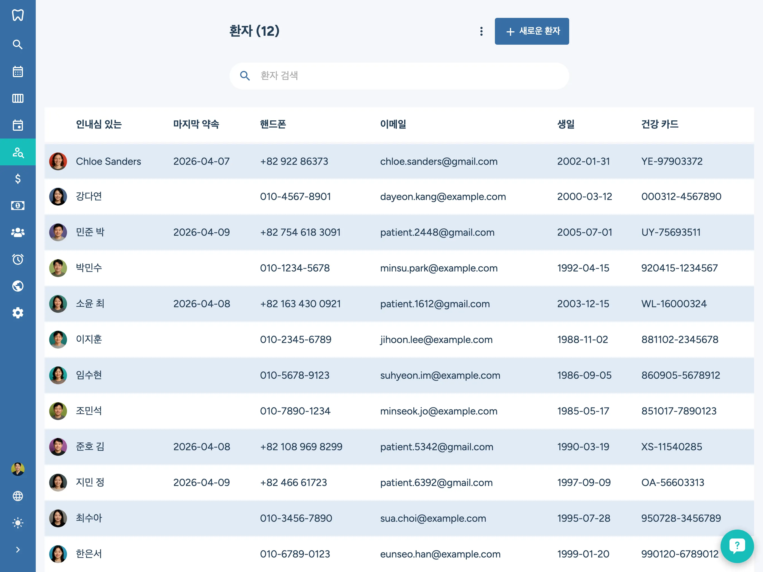763x572 pixels.
Task: Click the tooth logo icon in sidebar
Action: pos(18,15)
